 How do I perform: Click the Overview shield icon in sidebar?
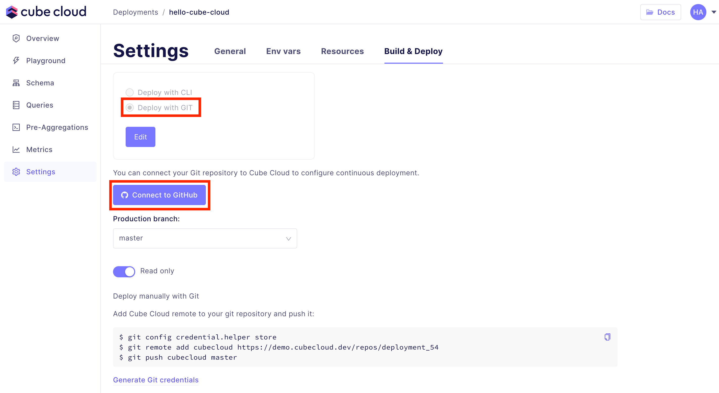click(16, 38)
